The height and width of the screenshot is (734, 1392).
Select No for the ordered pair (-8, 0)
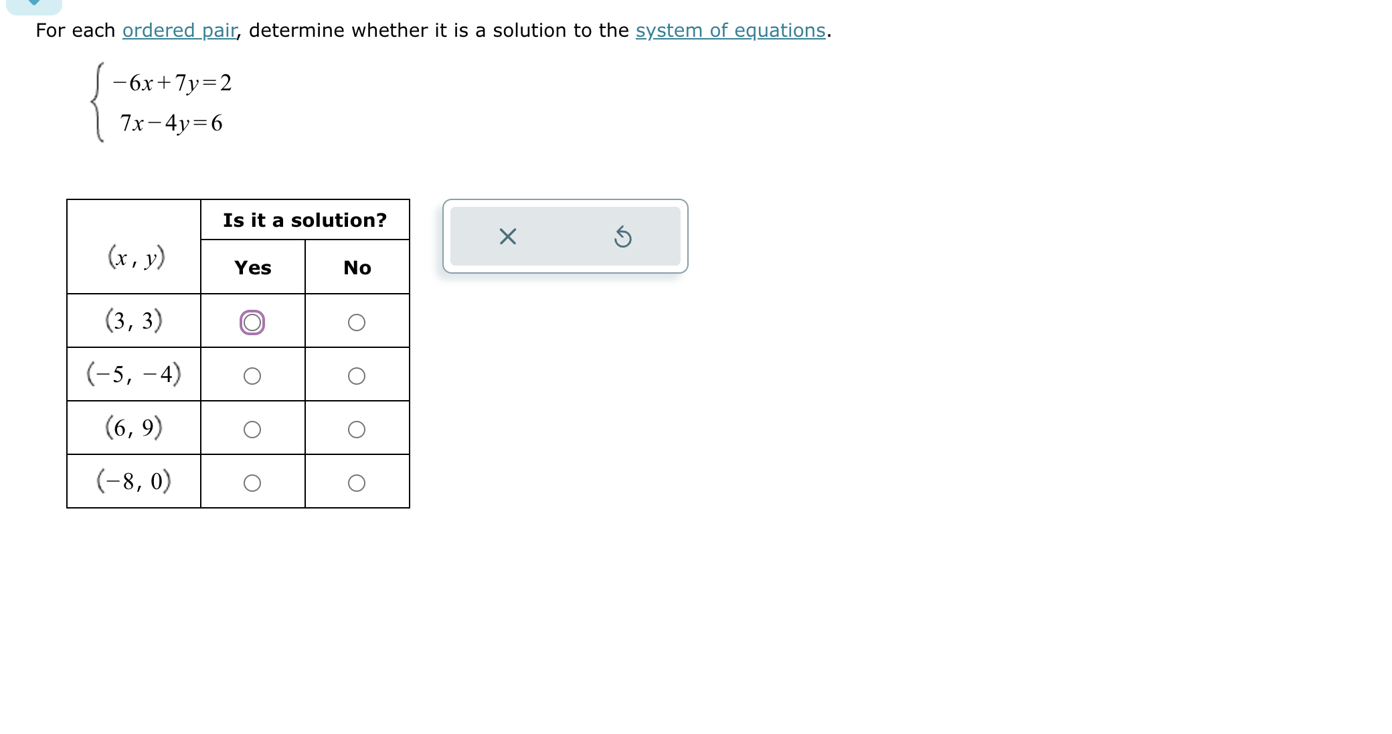[x=357, y=482]
